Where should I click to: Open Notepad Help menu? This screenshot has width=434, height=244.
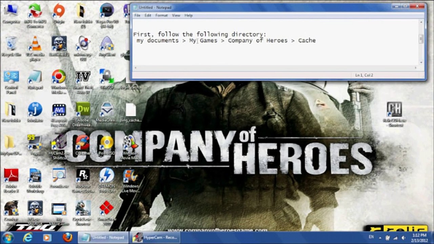coord(188,16)
